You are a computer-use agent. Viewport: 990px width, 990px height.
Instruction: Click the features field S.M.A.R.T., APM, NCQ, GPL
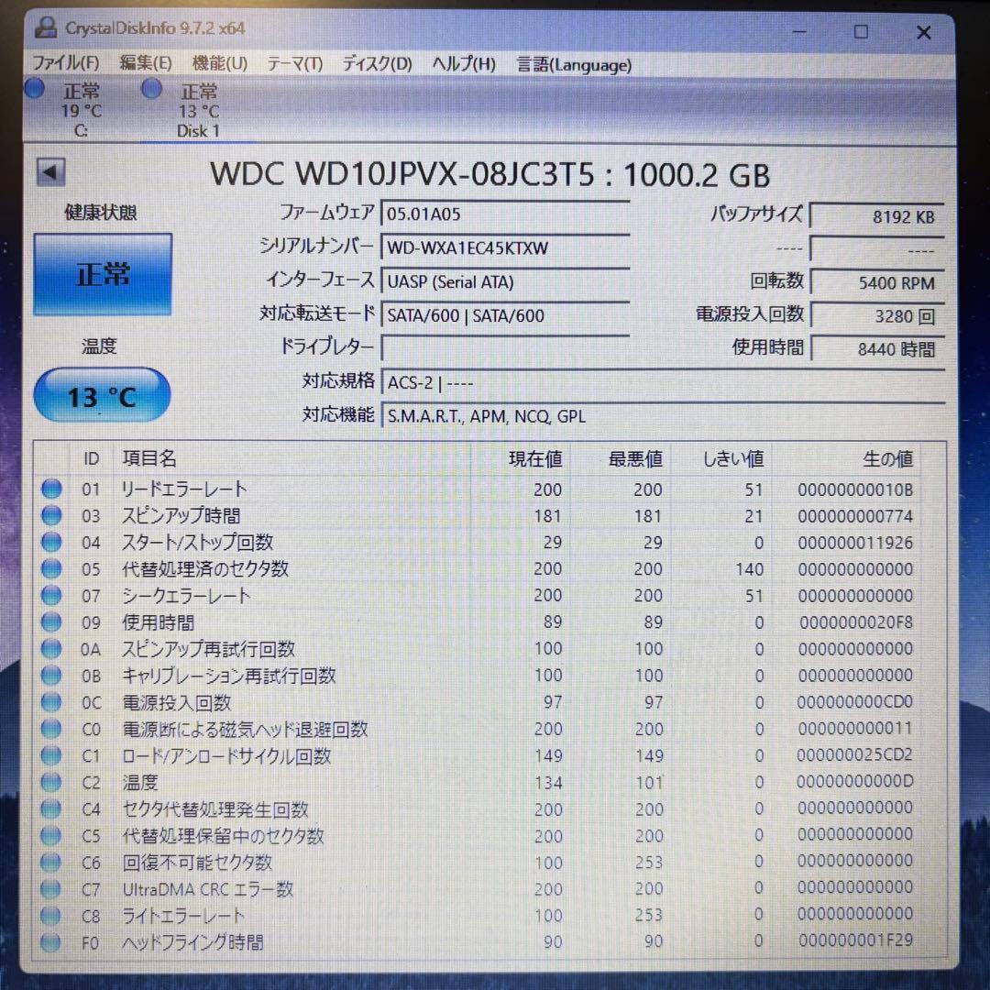[x=663, y=416]
